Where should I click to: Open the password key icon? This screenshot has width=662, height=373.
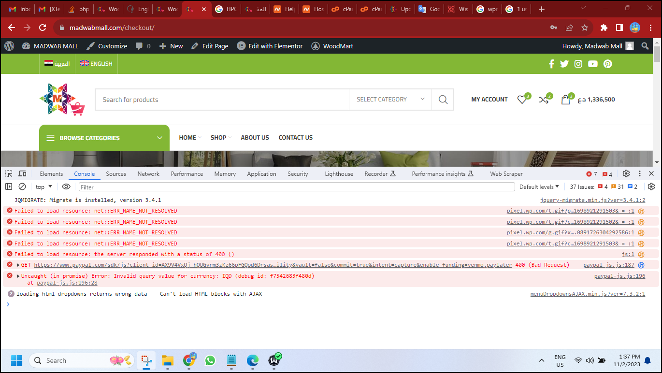pos(554,28)
